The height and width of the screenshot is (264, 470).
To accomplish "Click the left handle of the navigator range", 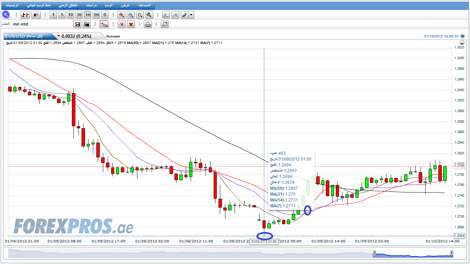I will click(374, 253).
